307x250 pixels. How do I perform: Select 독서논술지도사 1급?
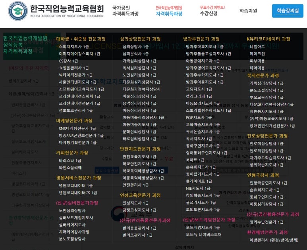(203, 132)
